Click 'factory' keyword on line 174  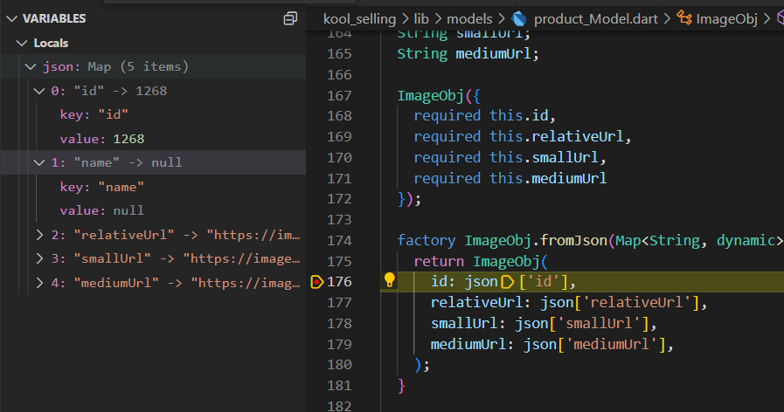426,240
